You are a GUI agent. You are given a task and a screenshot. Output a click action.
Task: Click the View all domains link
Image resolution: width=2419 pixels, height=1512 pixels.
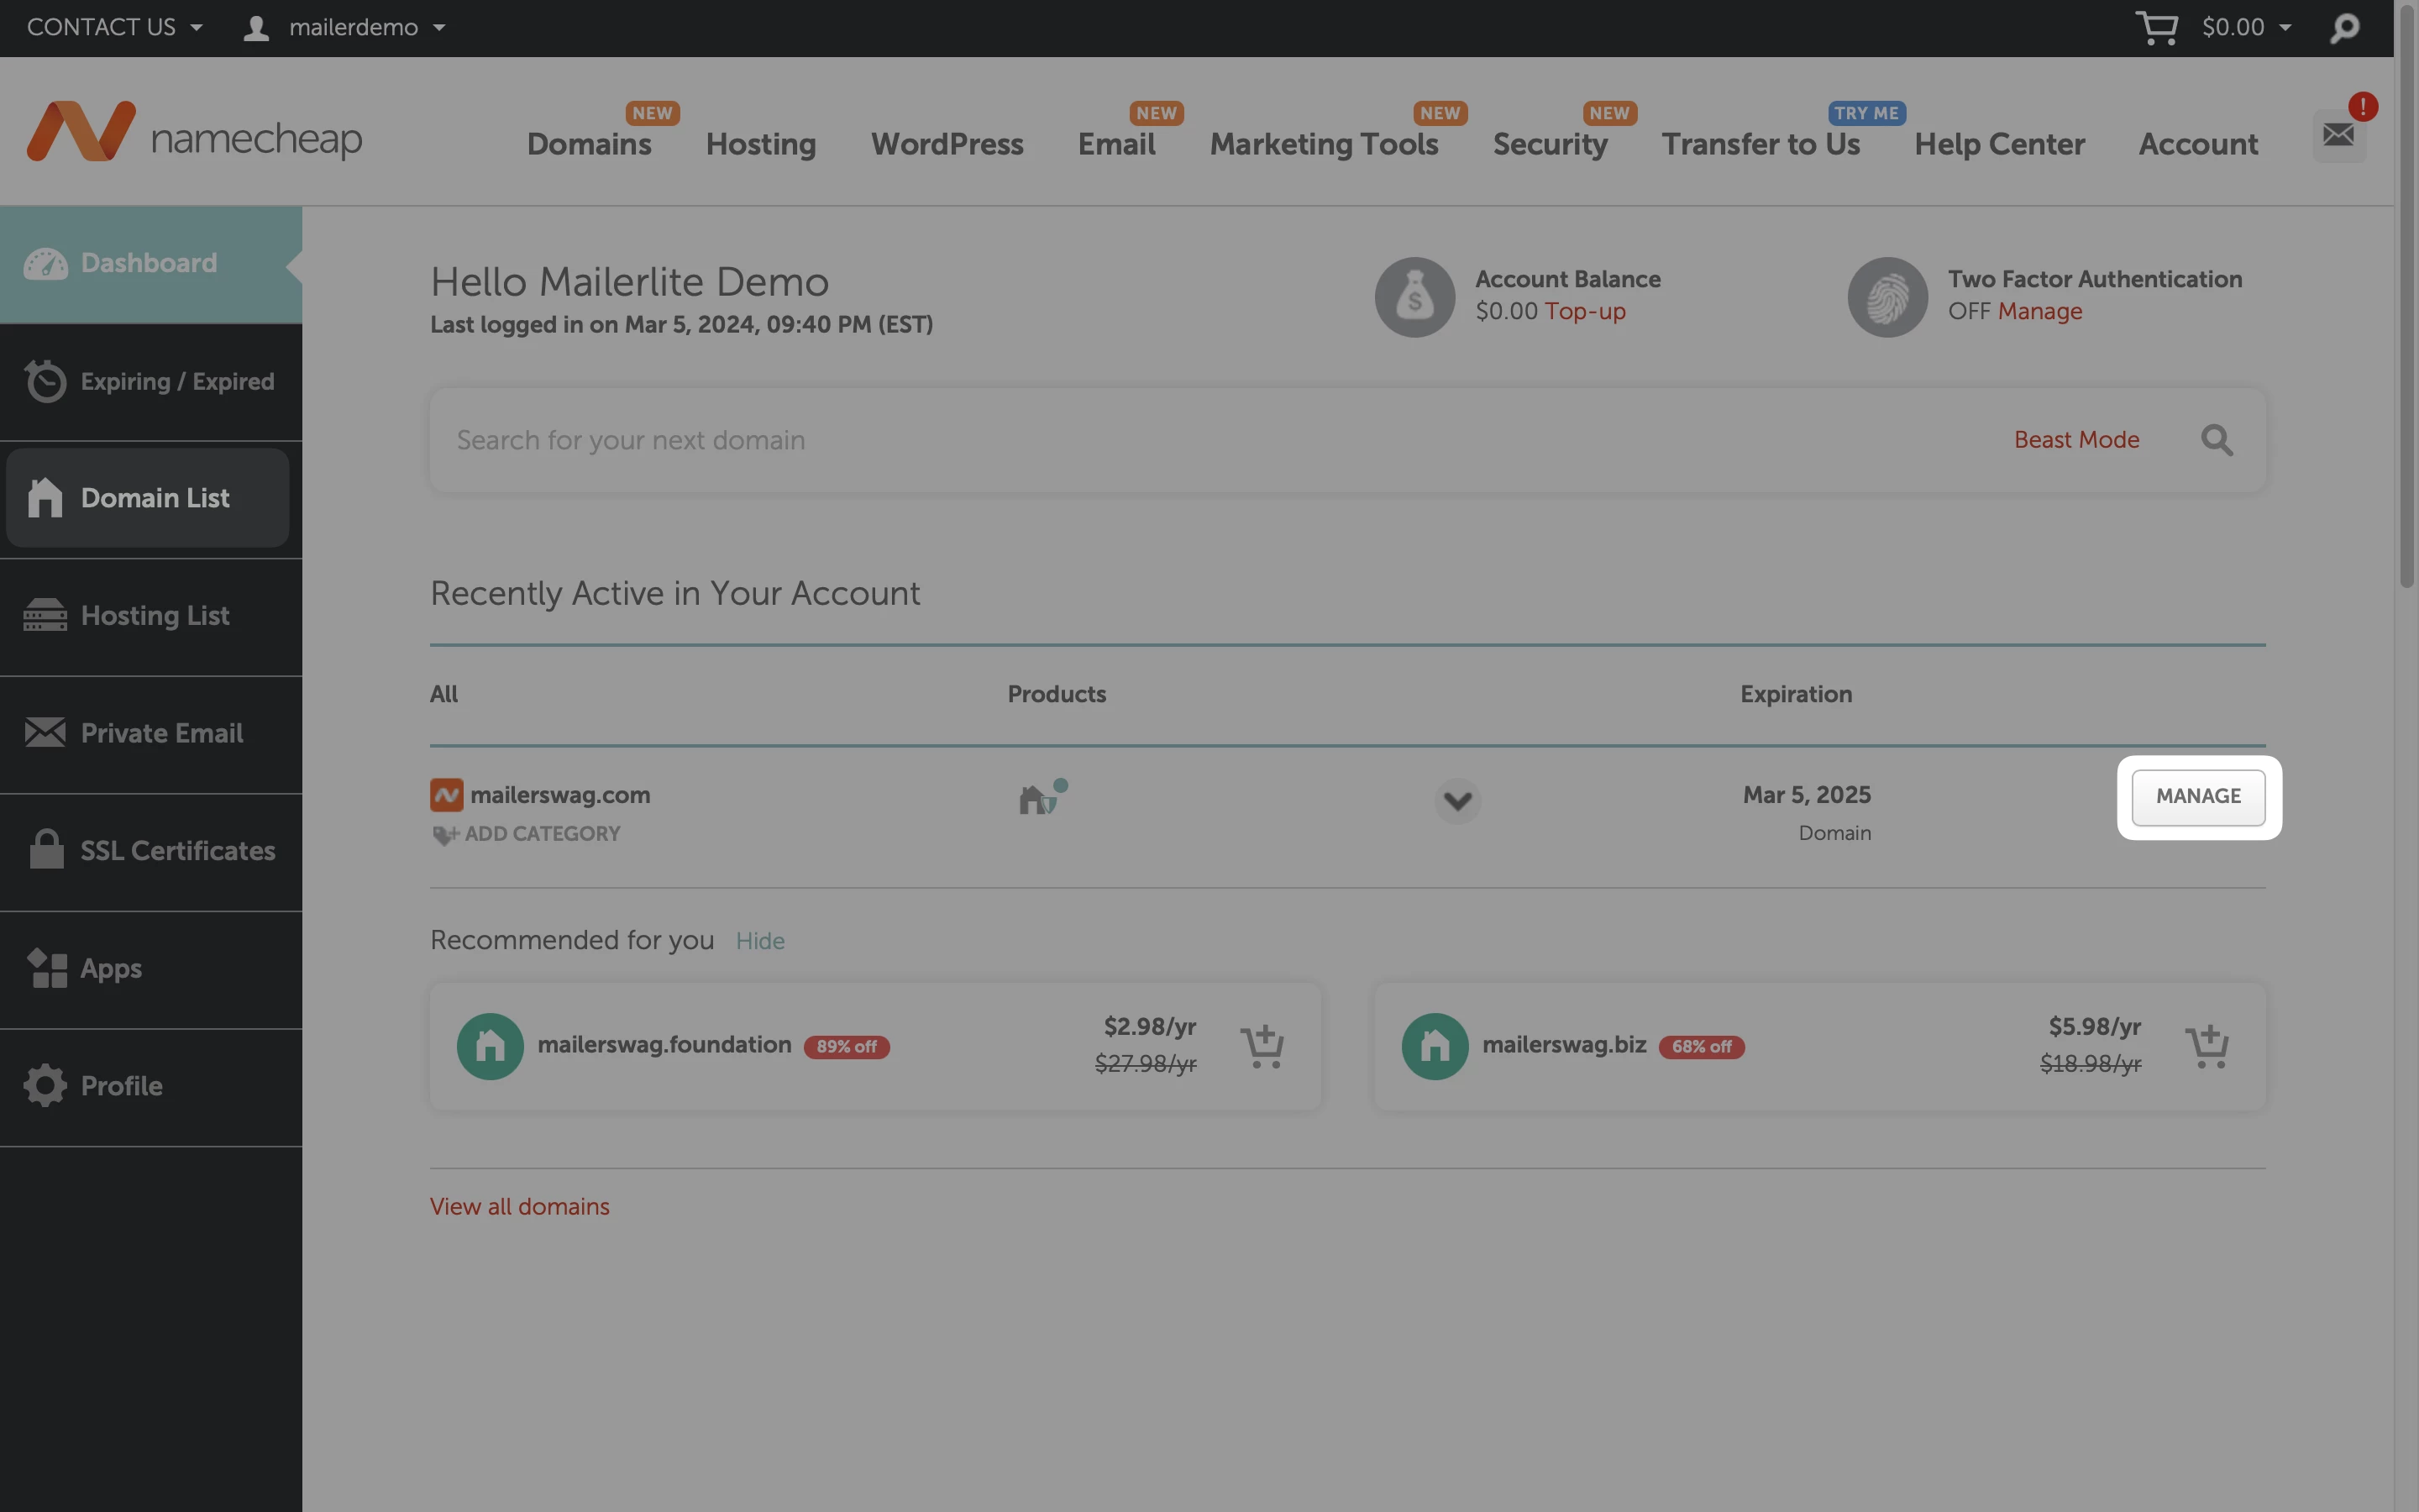(519, 1206)
